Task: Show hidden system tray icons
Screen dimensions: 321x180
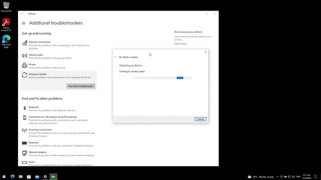Action: (x=277, y=176)
